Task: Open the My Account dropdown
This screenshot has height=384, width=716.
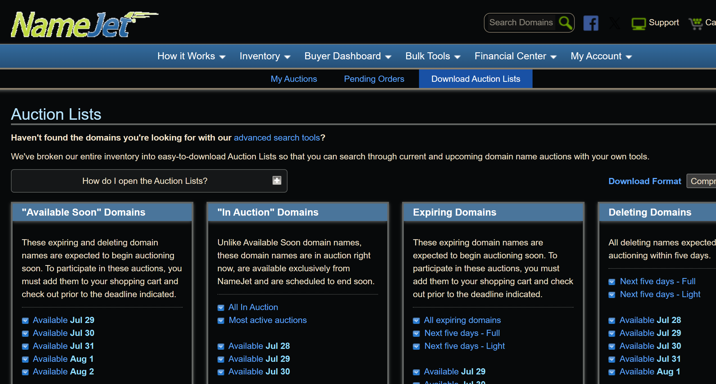Action: coord(601,56)
